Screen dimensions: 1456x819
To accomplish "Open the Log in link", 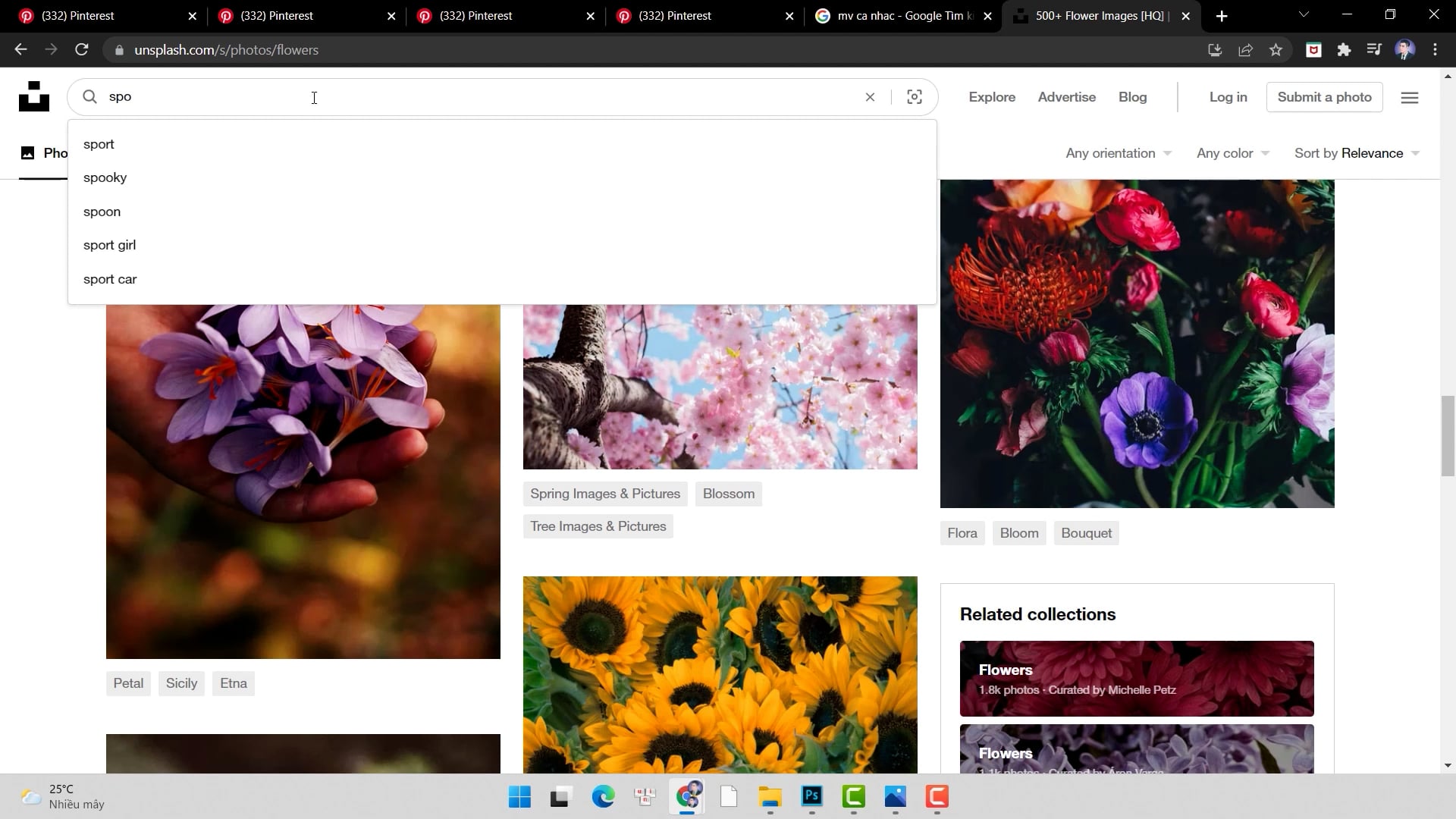I will pos(1228,97).
